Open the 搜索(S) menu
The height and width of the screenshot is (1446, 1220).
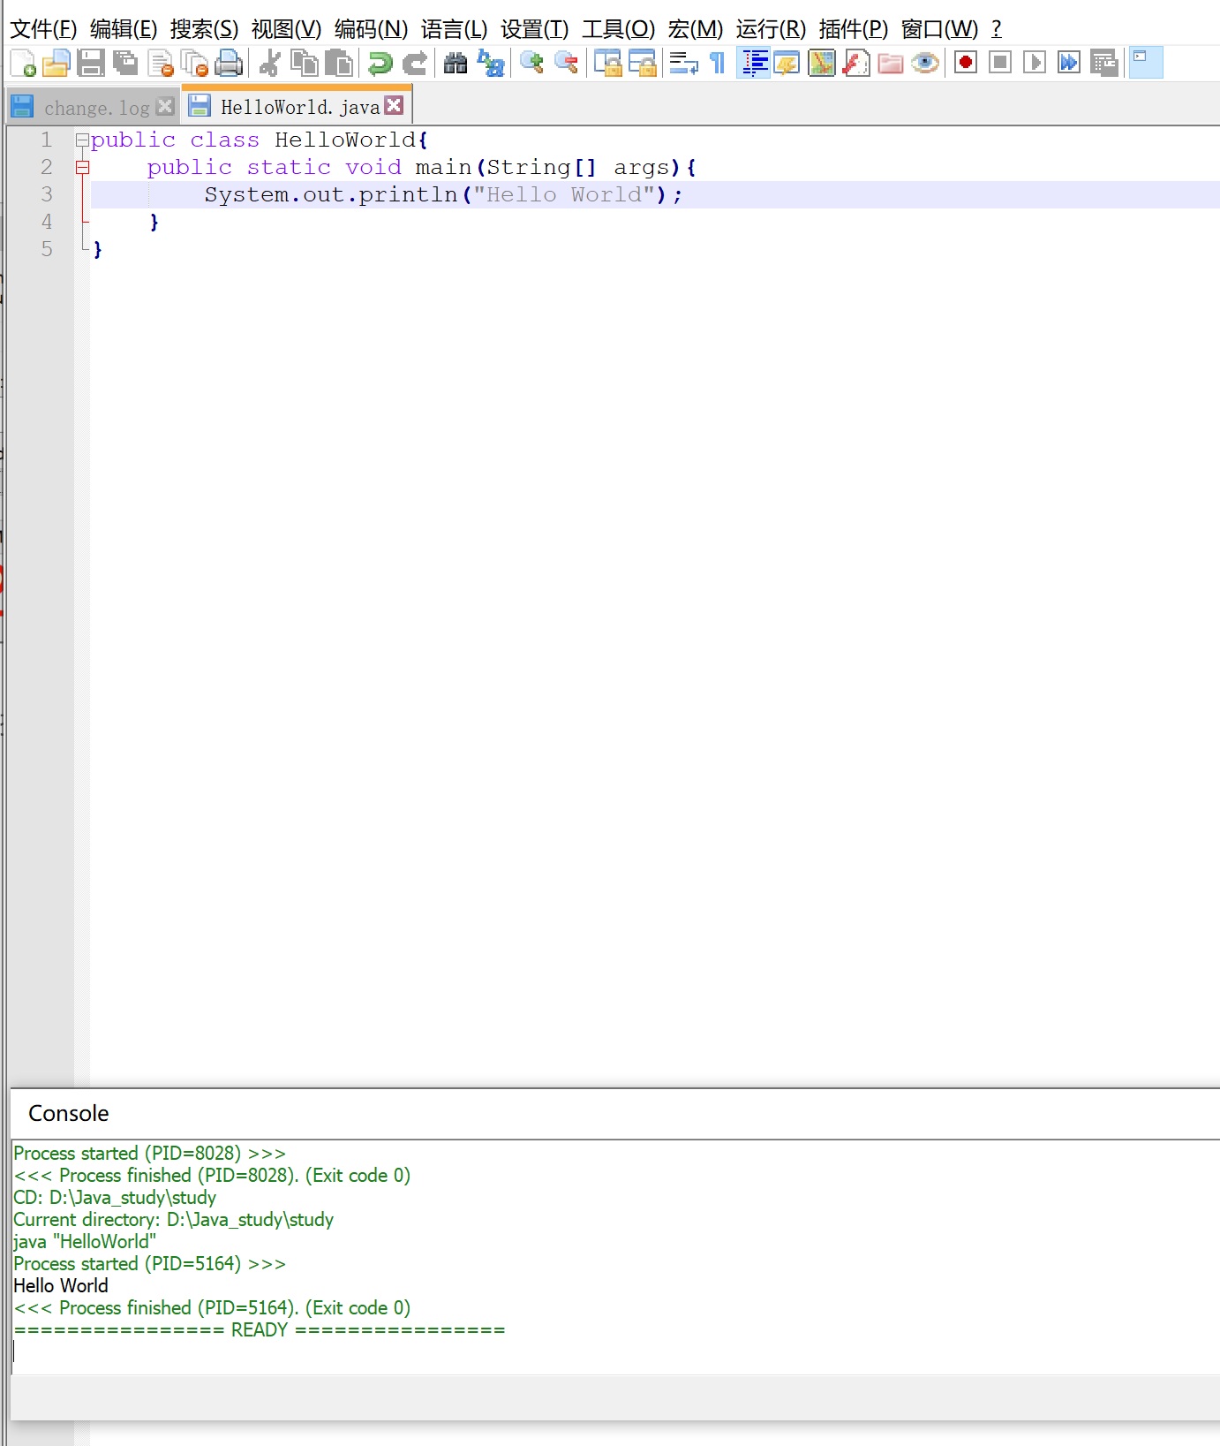204,29
